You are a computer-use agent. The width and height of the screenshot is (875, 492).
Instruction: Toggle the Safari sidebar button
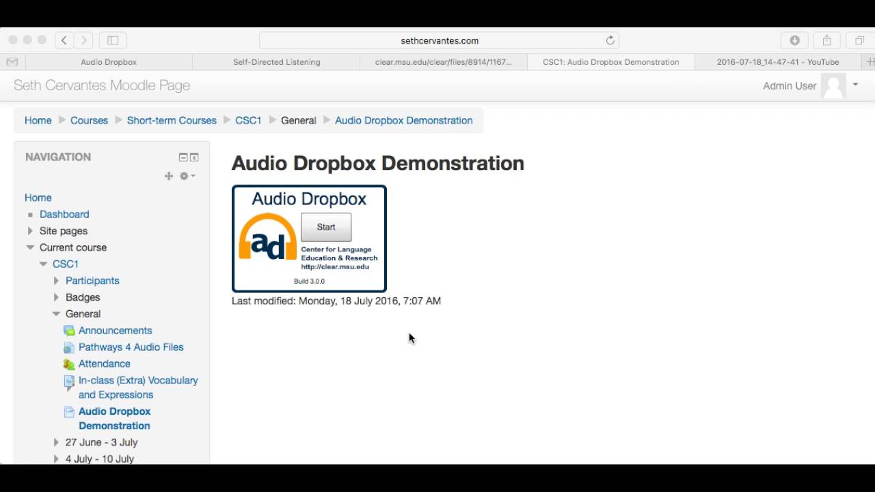pos(113,40)
